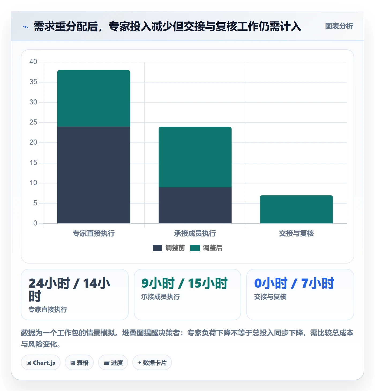Toggle the 调整后 legend swatch
Viewport: 375px width, 391px height.
[195, 248]
